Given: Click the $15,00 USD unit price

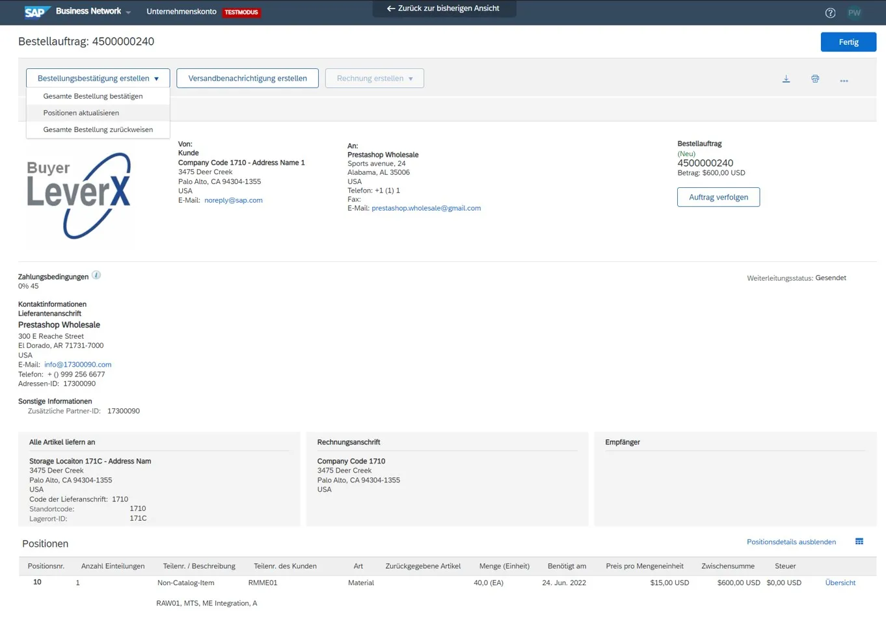Looking at the screenshot, I should [669, 583].
